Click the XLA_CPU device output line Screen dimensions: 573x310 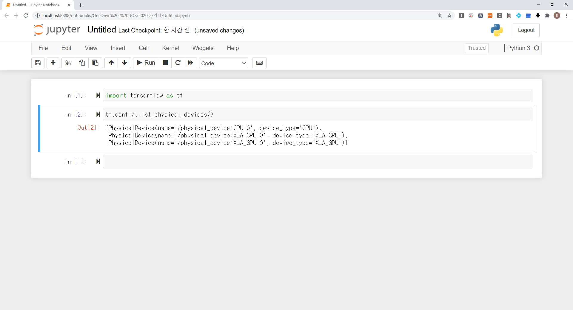point(228,135)
